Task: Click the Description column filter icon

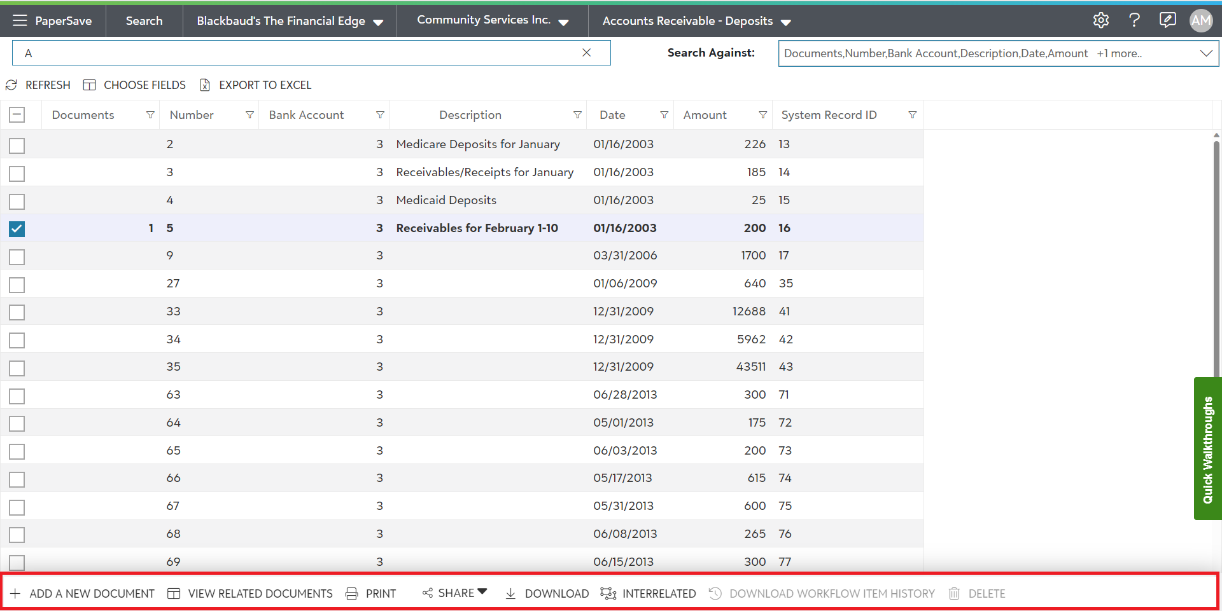Action: 577,115
